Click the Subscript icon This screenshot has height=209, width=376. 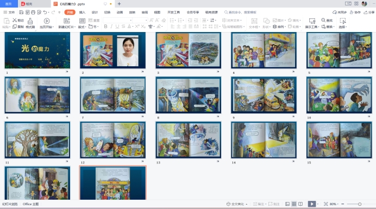point(143,27)
